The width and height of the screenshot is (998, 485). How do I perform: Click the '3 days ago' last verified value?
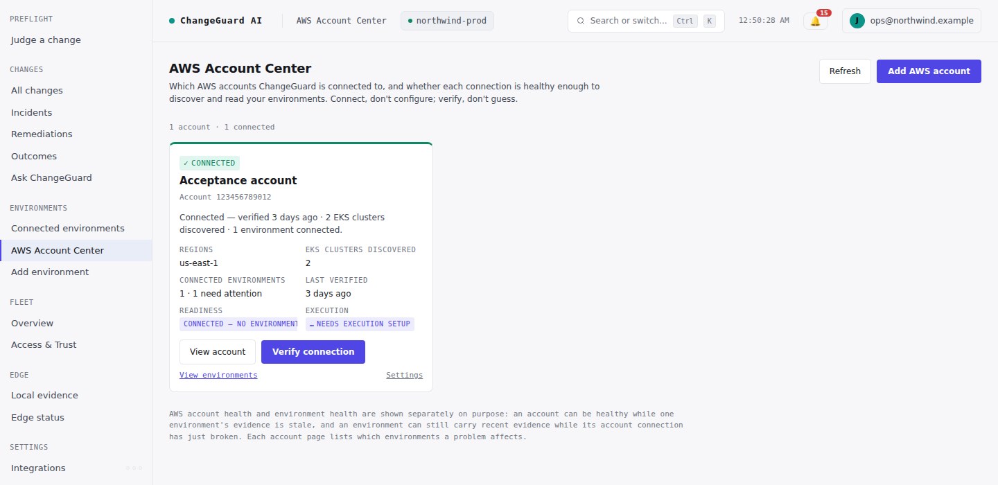[x=329, y=294]
